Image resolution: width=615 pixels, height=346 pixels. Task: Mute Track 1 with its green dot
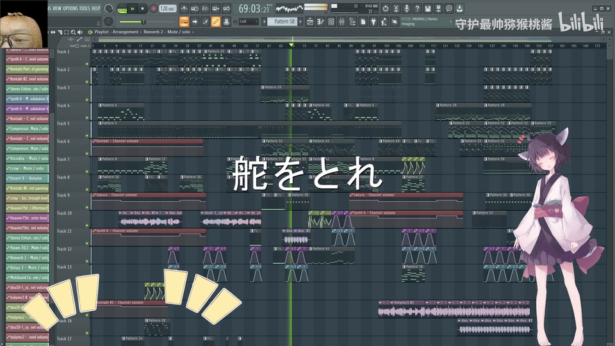pos(87,64)
